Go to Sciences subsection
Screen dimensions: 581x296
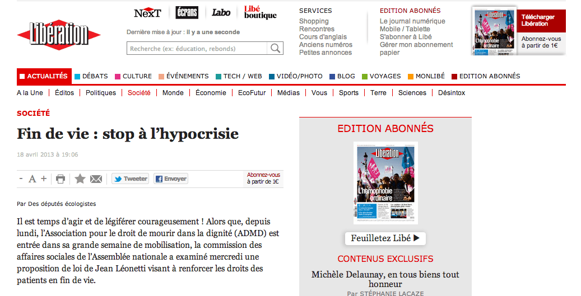click(412, 93)
